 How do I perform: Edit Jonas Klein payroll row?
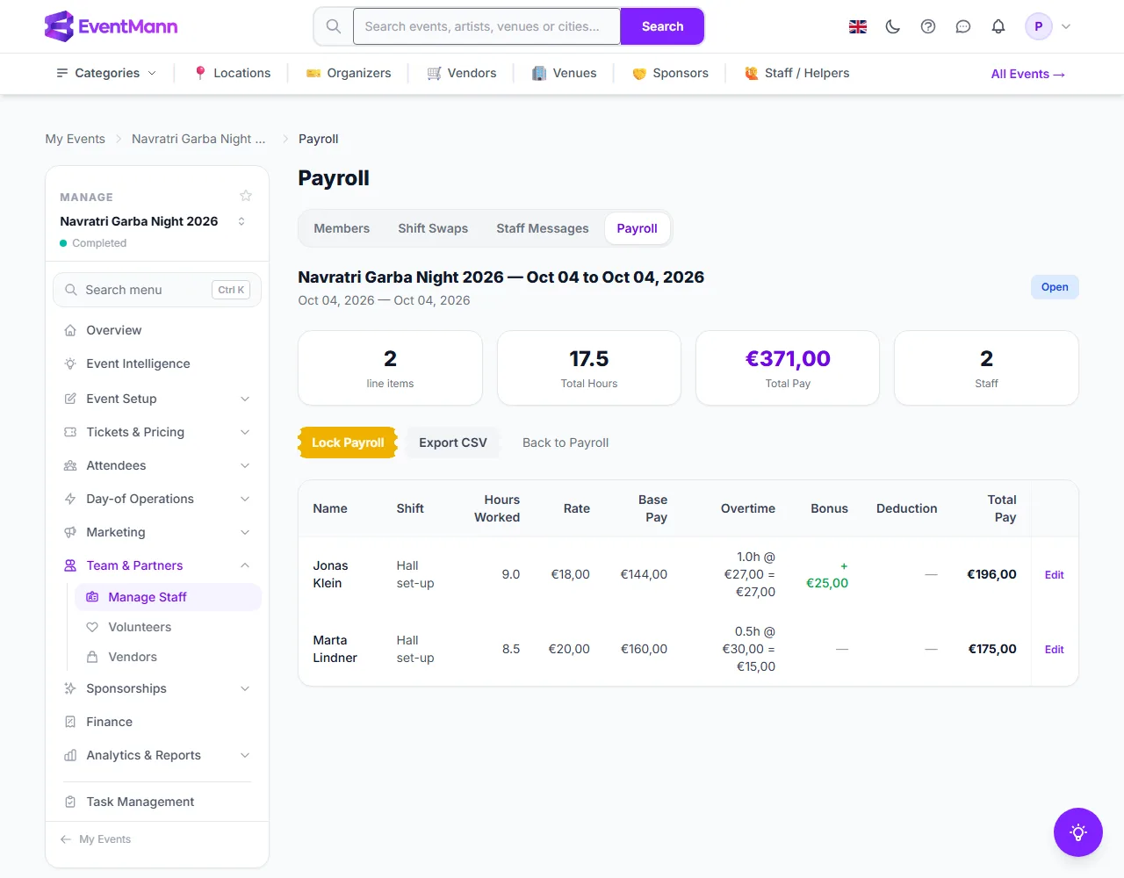point(1054,575)
